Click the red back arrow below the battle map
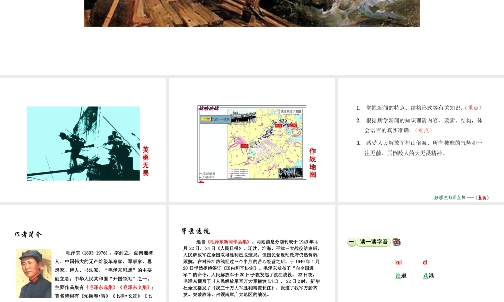504x302 pixels. point(201,182)
